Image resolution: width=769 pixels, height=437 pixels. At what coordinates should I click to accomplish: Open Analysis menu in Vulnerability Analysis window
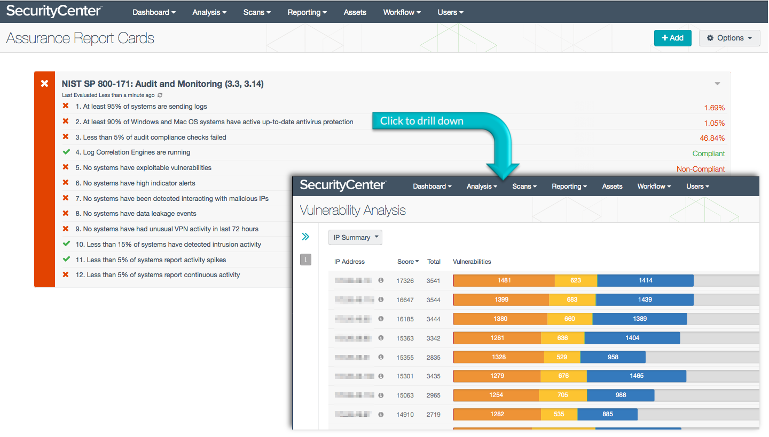[x=482, y=187]
